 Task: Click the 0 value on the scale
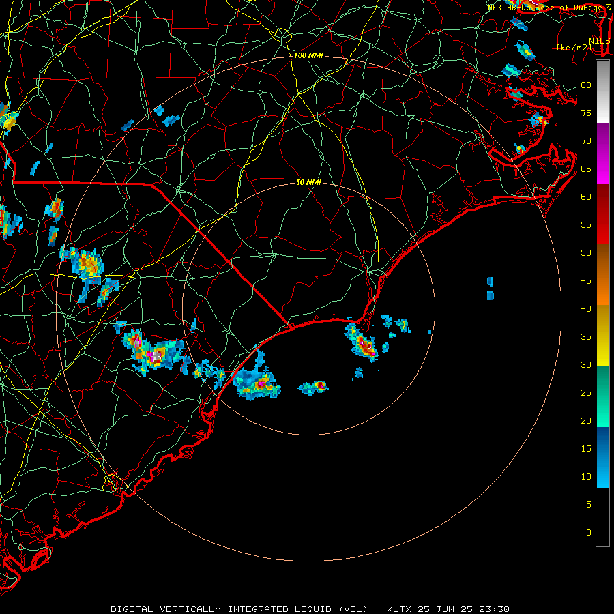click(589, 533)
